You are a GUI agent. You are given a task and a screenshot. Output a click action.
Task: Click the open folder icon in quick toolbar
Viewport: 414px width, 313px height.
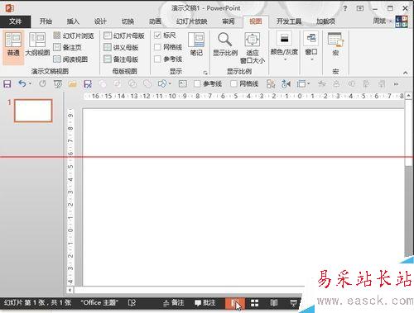coord(73,83)
